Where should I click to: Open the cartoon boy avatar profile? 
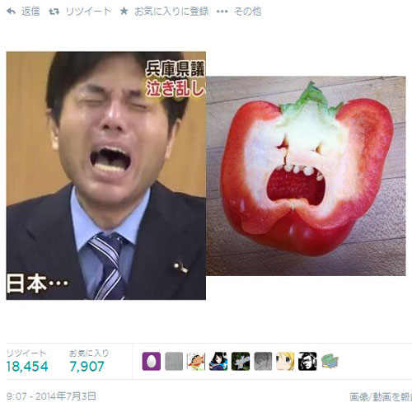point(196,361)
